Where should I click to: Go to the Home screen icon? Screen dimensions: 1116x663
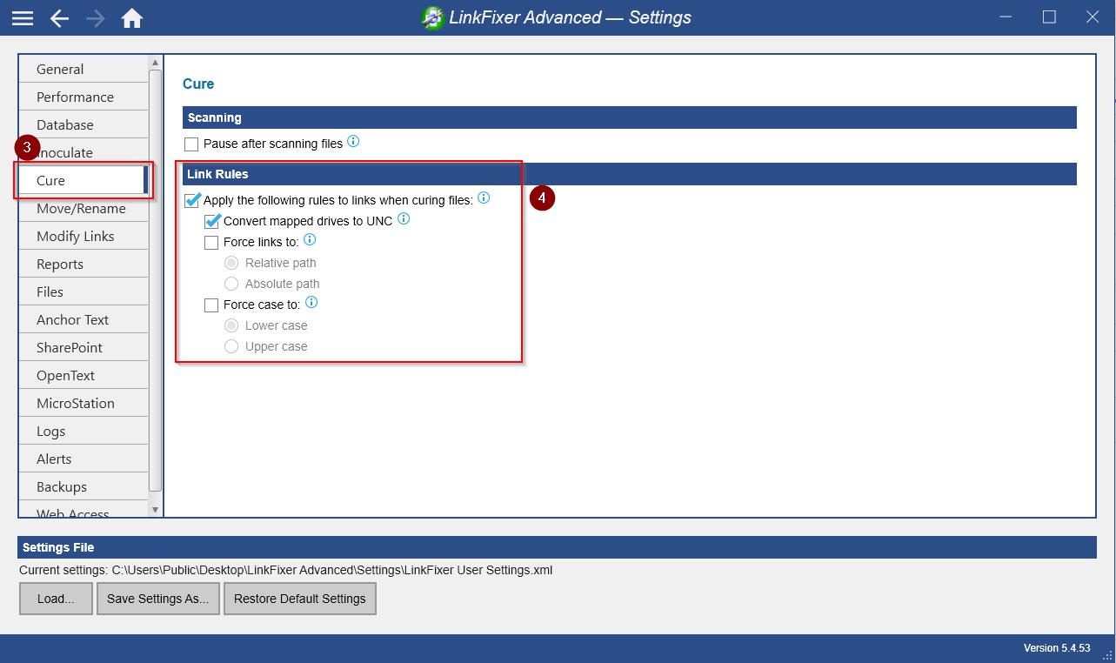click(132, 18)
